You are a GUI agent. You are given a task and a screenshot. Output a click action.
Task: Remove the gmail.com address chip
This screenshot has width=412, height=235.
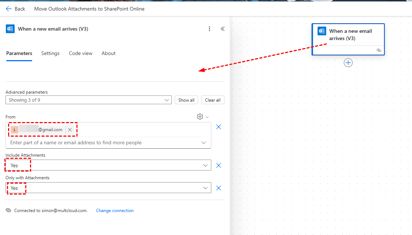click(x=70, y=130)
